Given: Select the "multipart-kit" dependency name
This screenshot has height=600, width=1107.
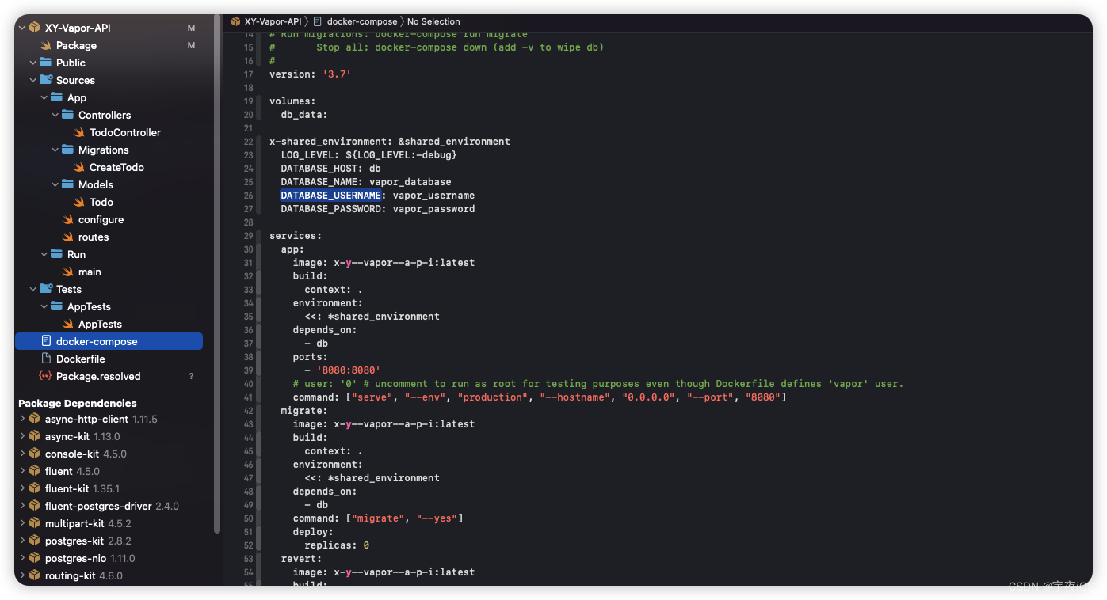Looking at the screenshot, I should tap(74, 523).
